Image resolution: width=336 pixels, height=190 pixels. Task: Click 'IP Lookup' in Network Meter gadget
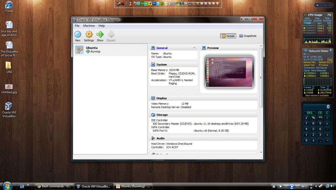click(x=323, y=65)
